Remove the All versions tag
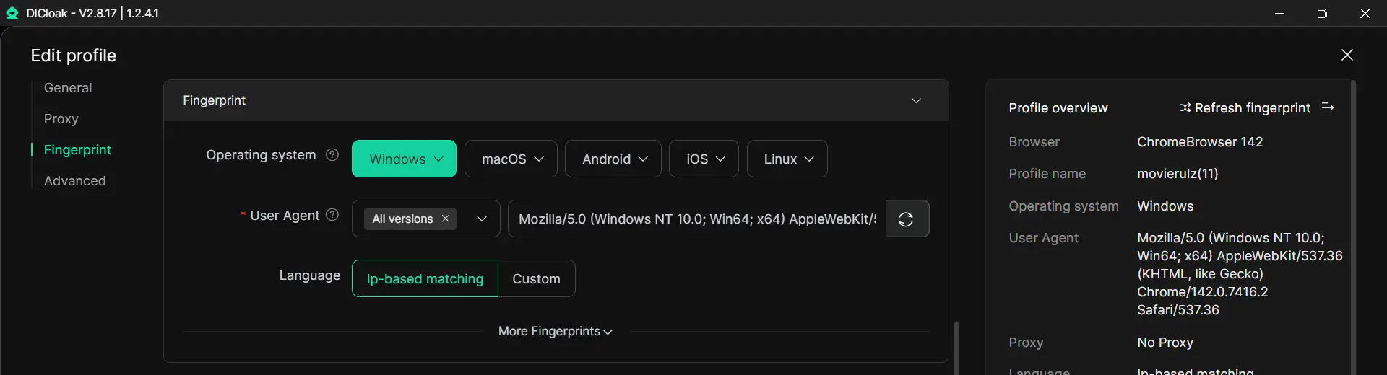This screenshot has height=375, width=1387. click(446, 219)
